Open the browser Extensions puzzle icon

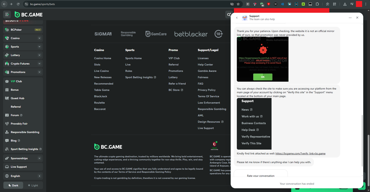(x=317, y=4)
